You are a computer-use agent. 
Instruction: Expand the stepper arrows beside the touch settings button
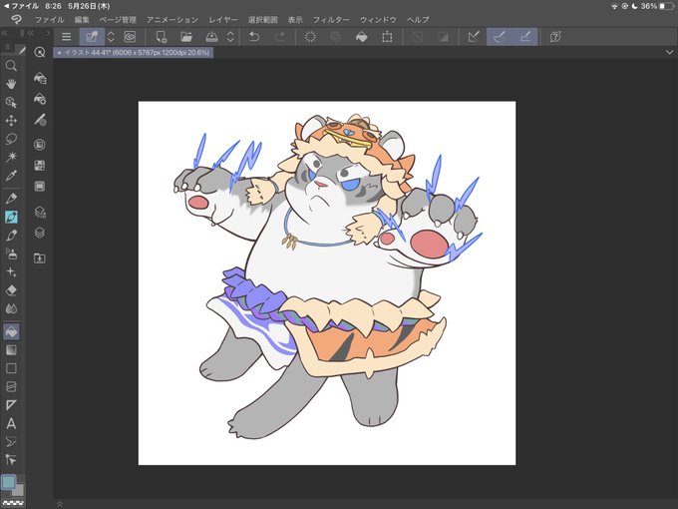[x=111, y=37]
